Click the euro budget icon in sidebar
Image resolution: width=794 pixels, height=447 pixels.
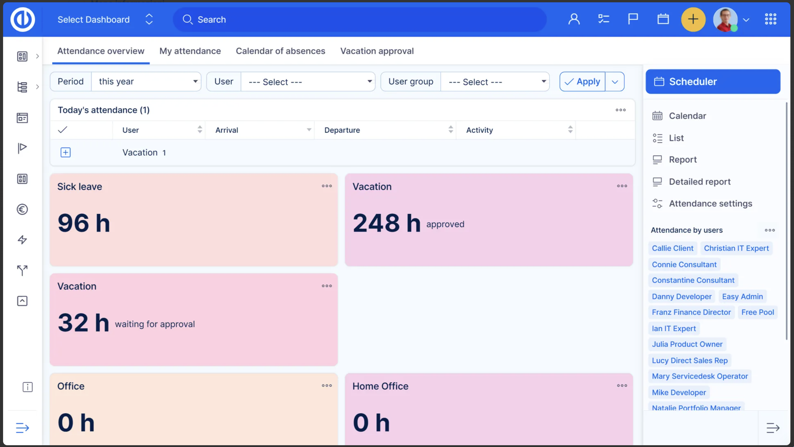click(x=22, y=210)
